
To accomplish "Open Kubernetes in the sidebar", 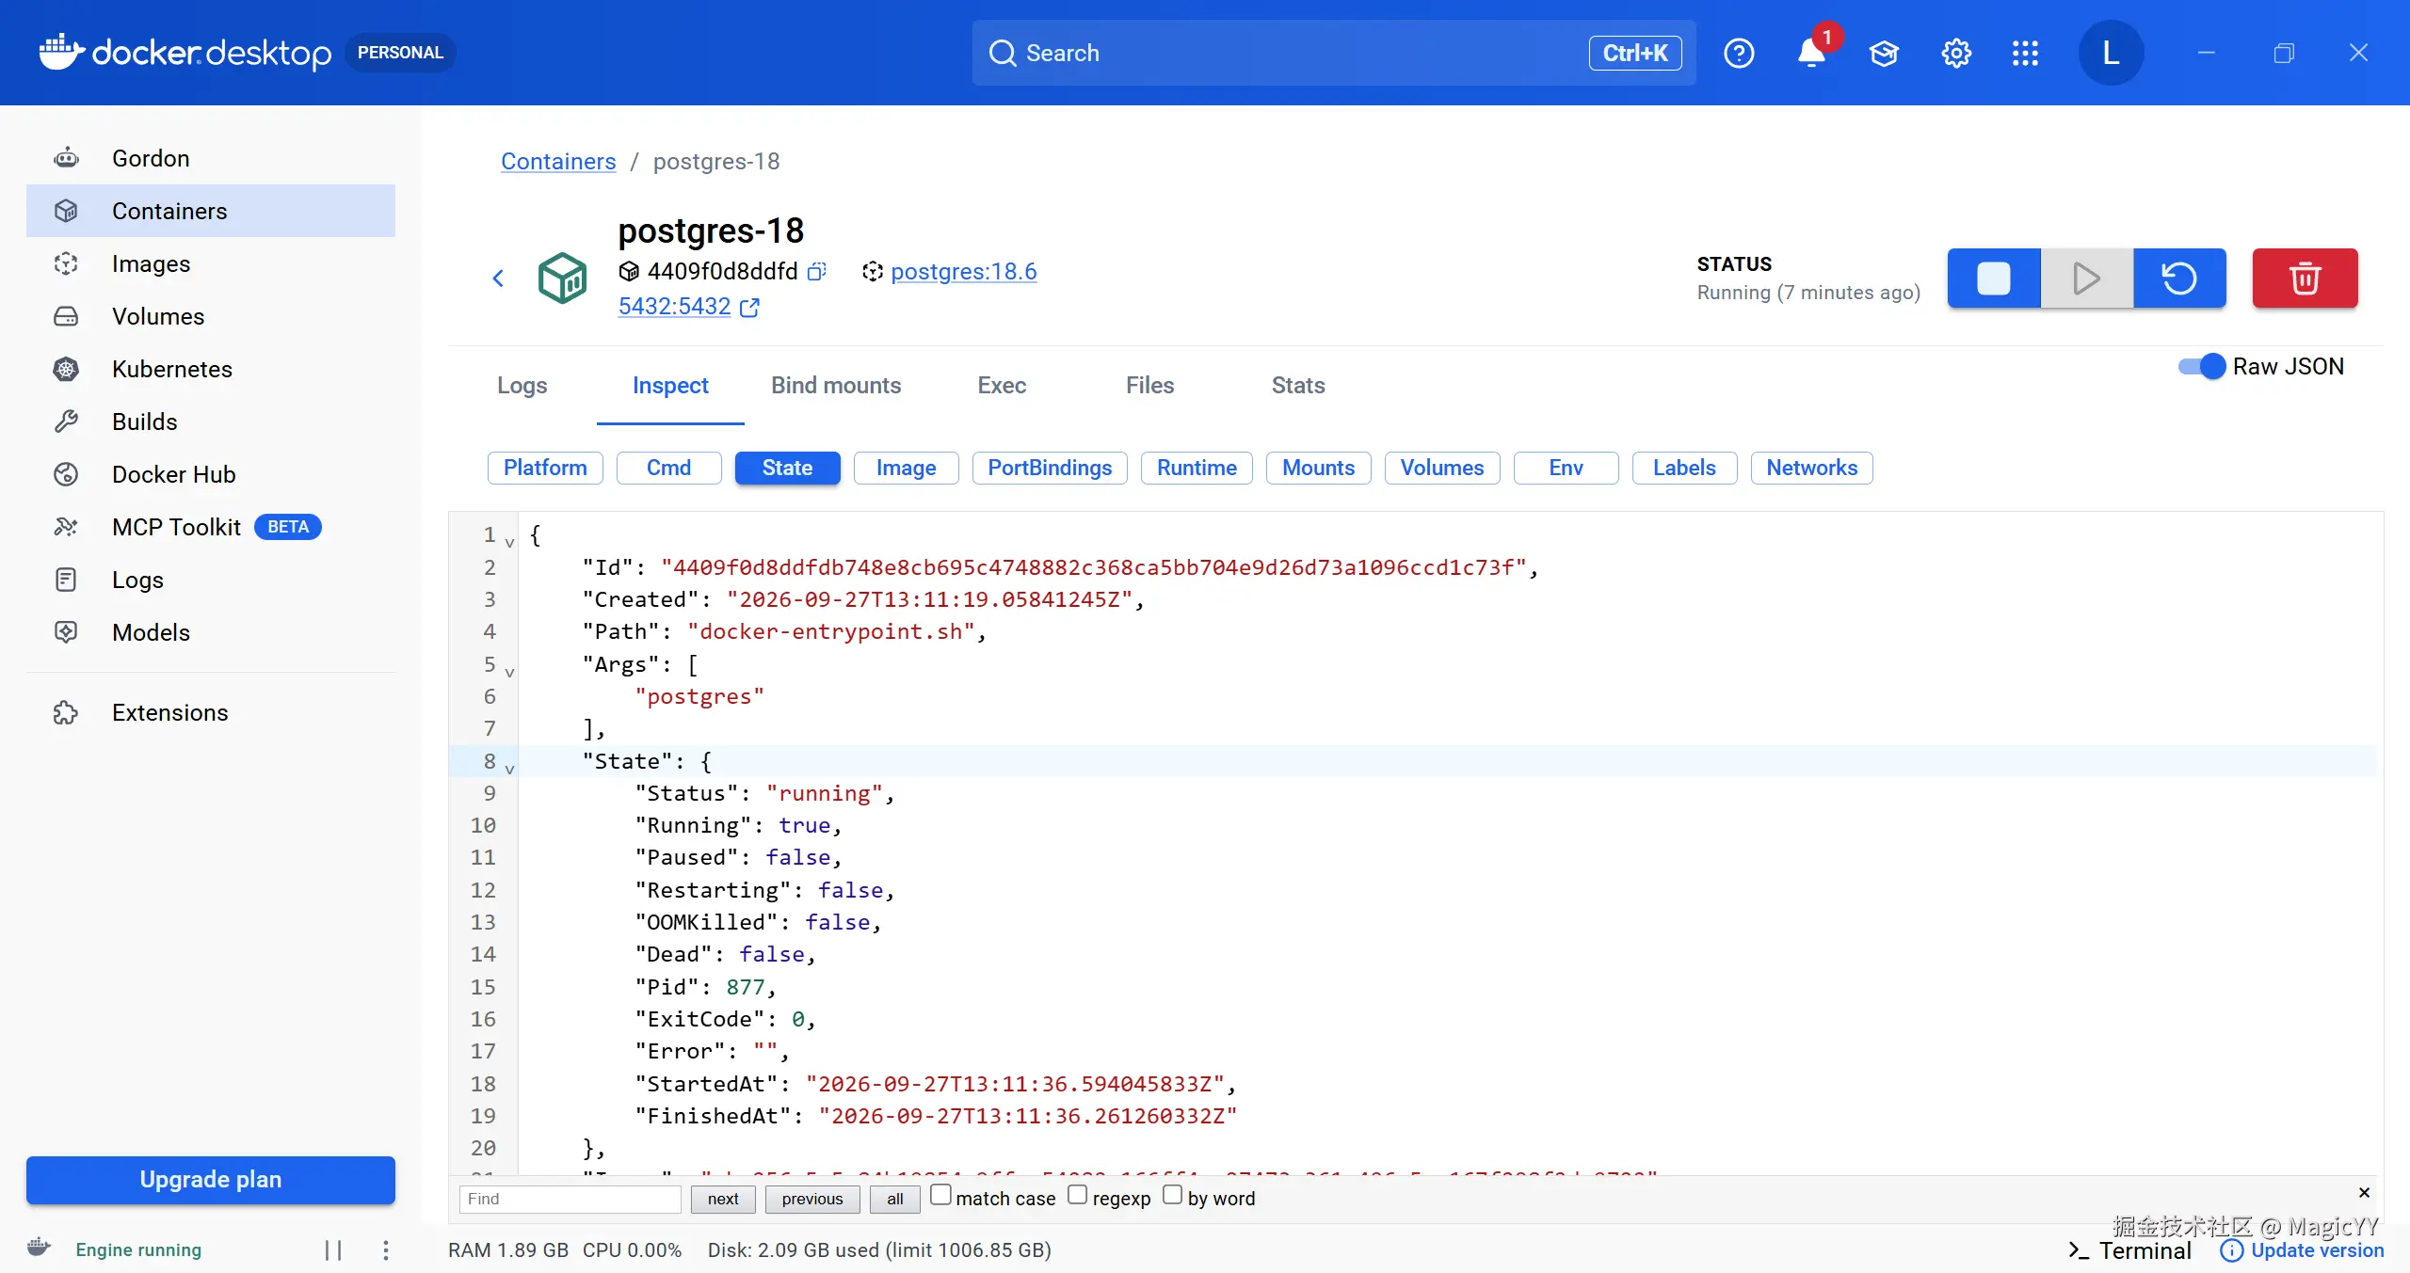I will click(211, 369).
